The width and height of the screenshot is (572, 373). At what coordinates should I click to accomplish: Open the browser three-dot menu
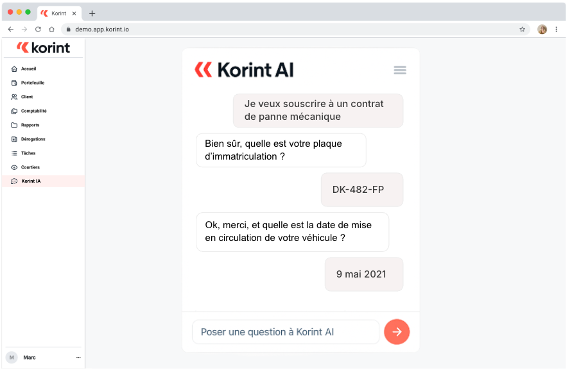pyautogui.click(x=557, y=29)
